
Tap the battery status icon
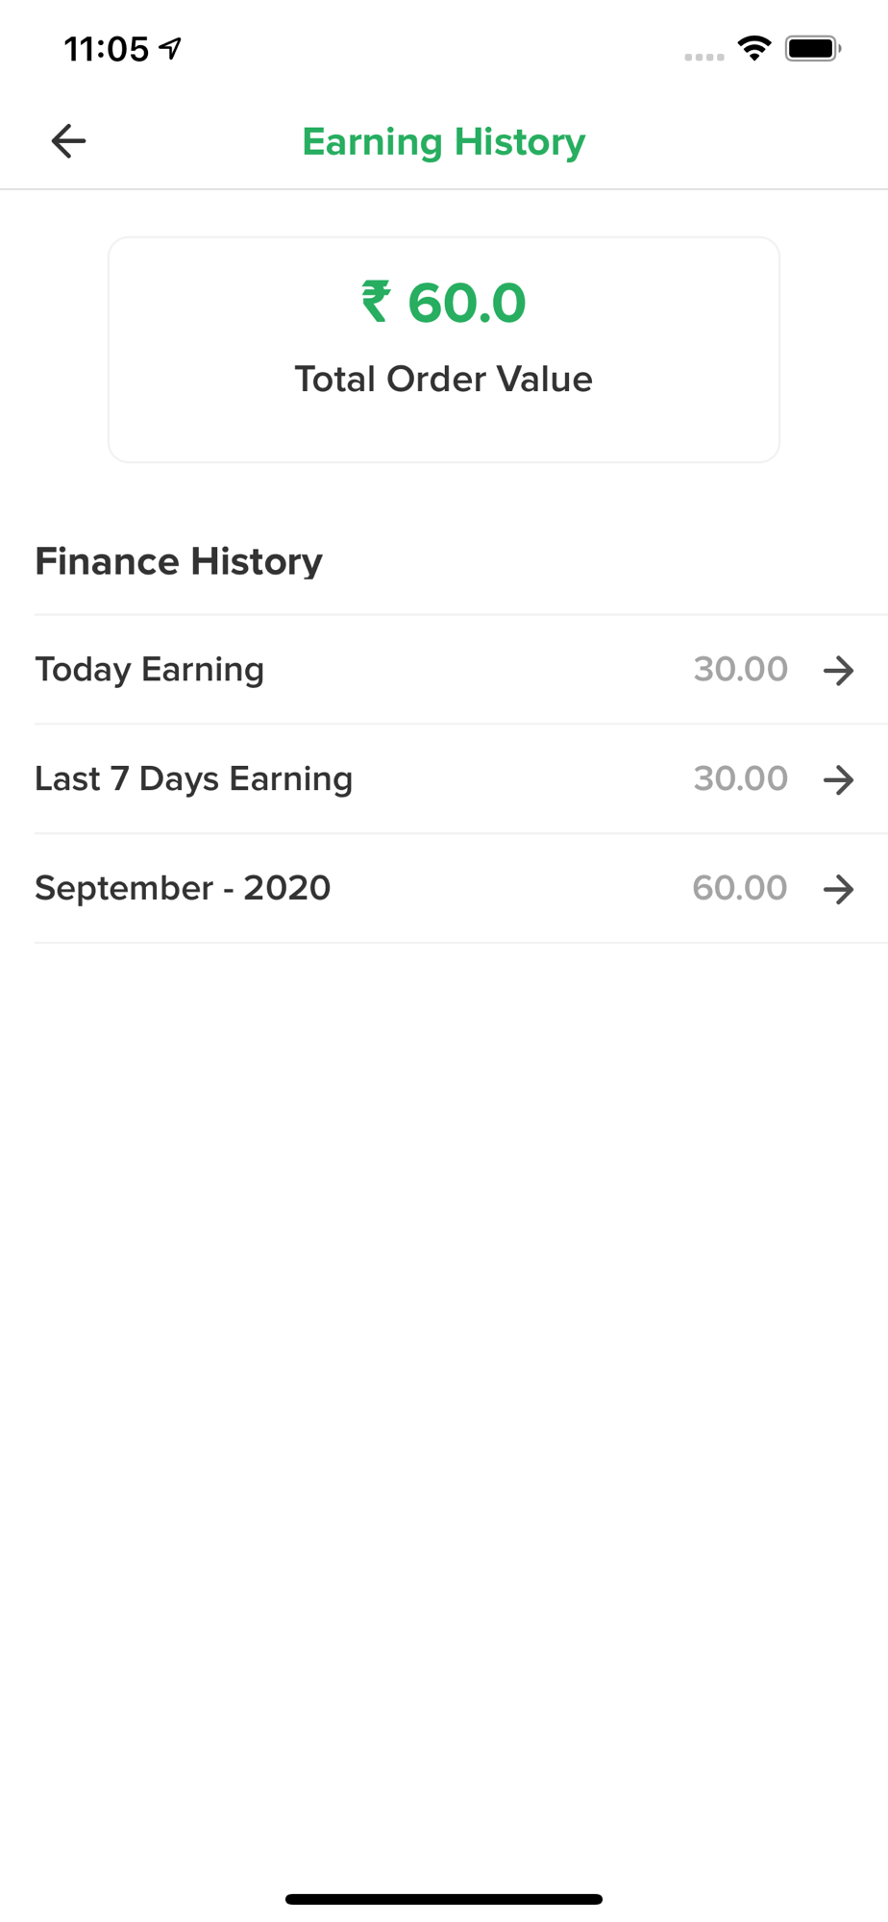(813, 48)
